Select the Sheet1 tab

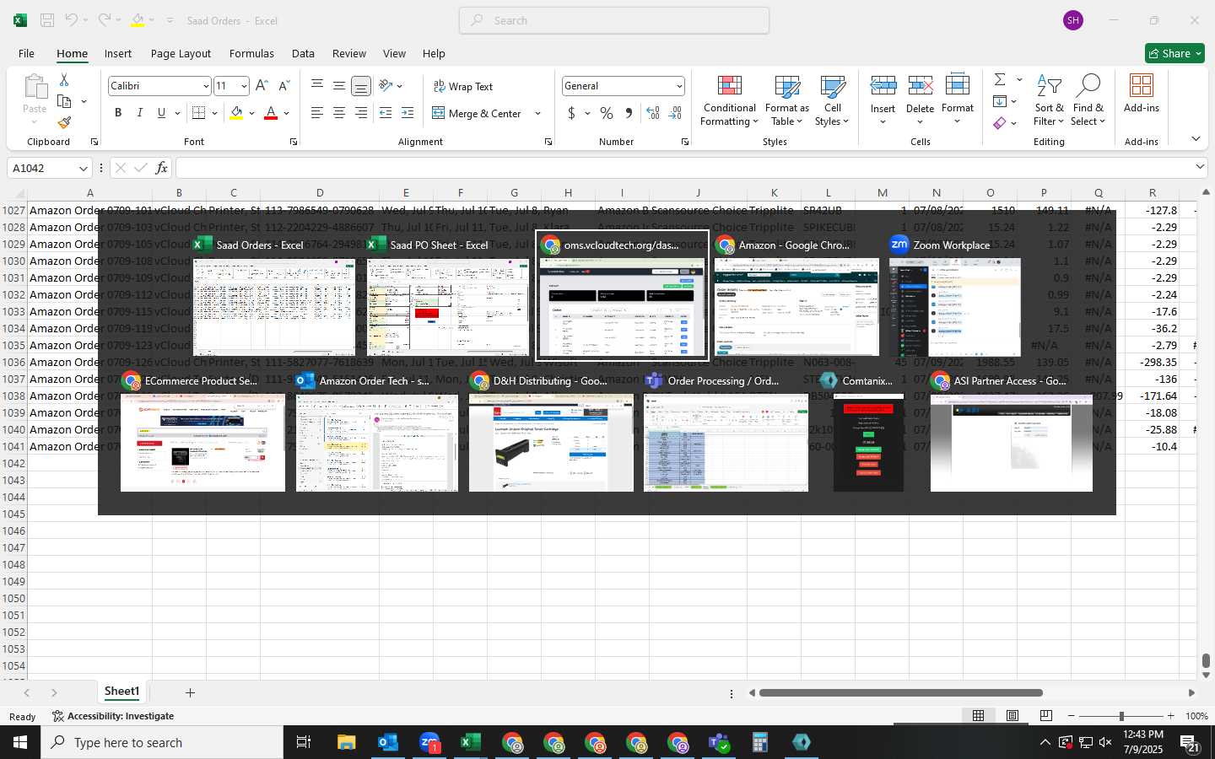[121, 692]
